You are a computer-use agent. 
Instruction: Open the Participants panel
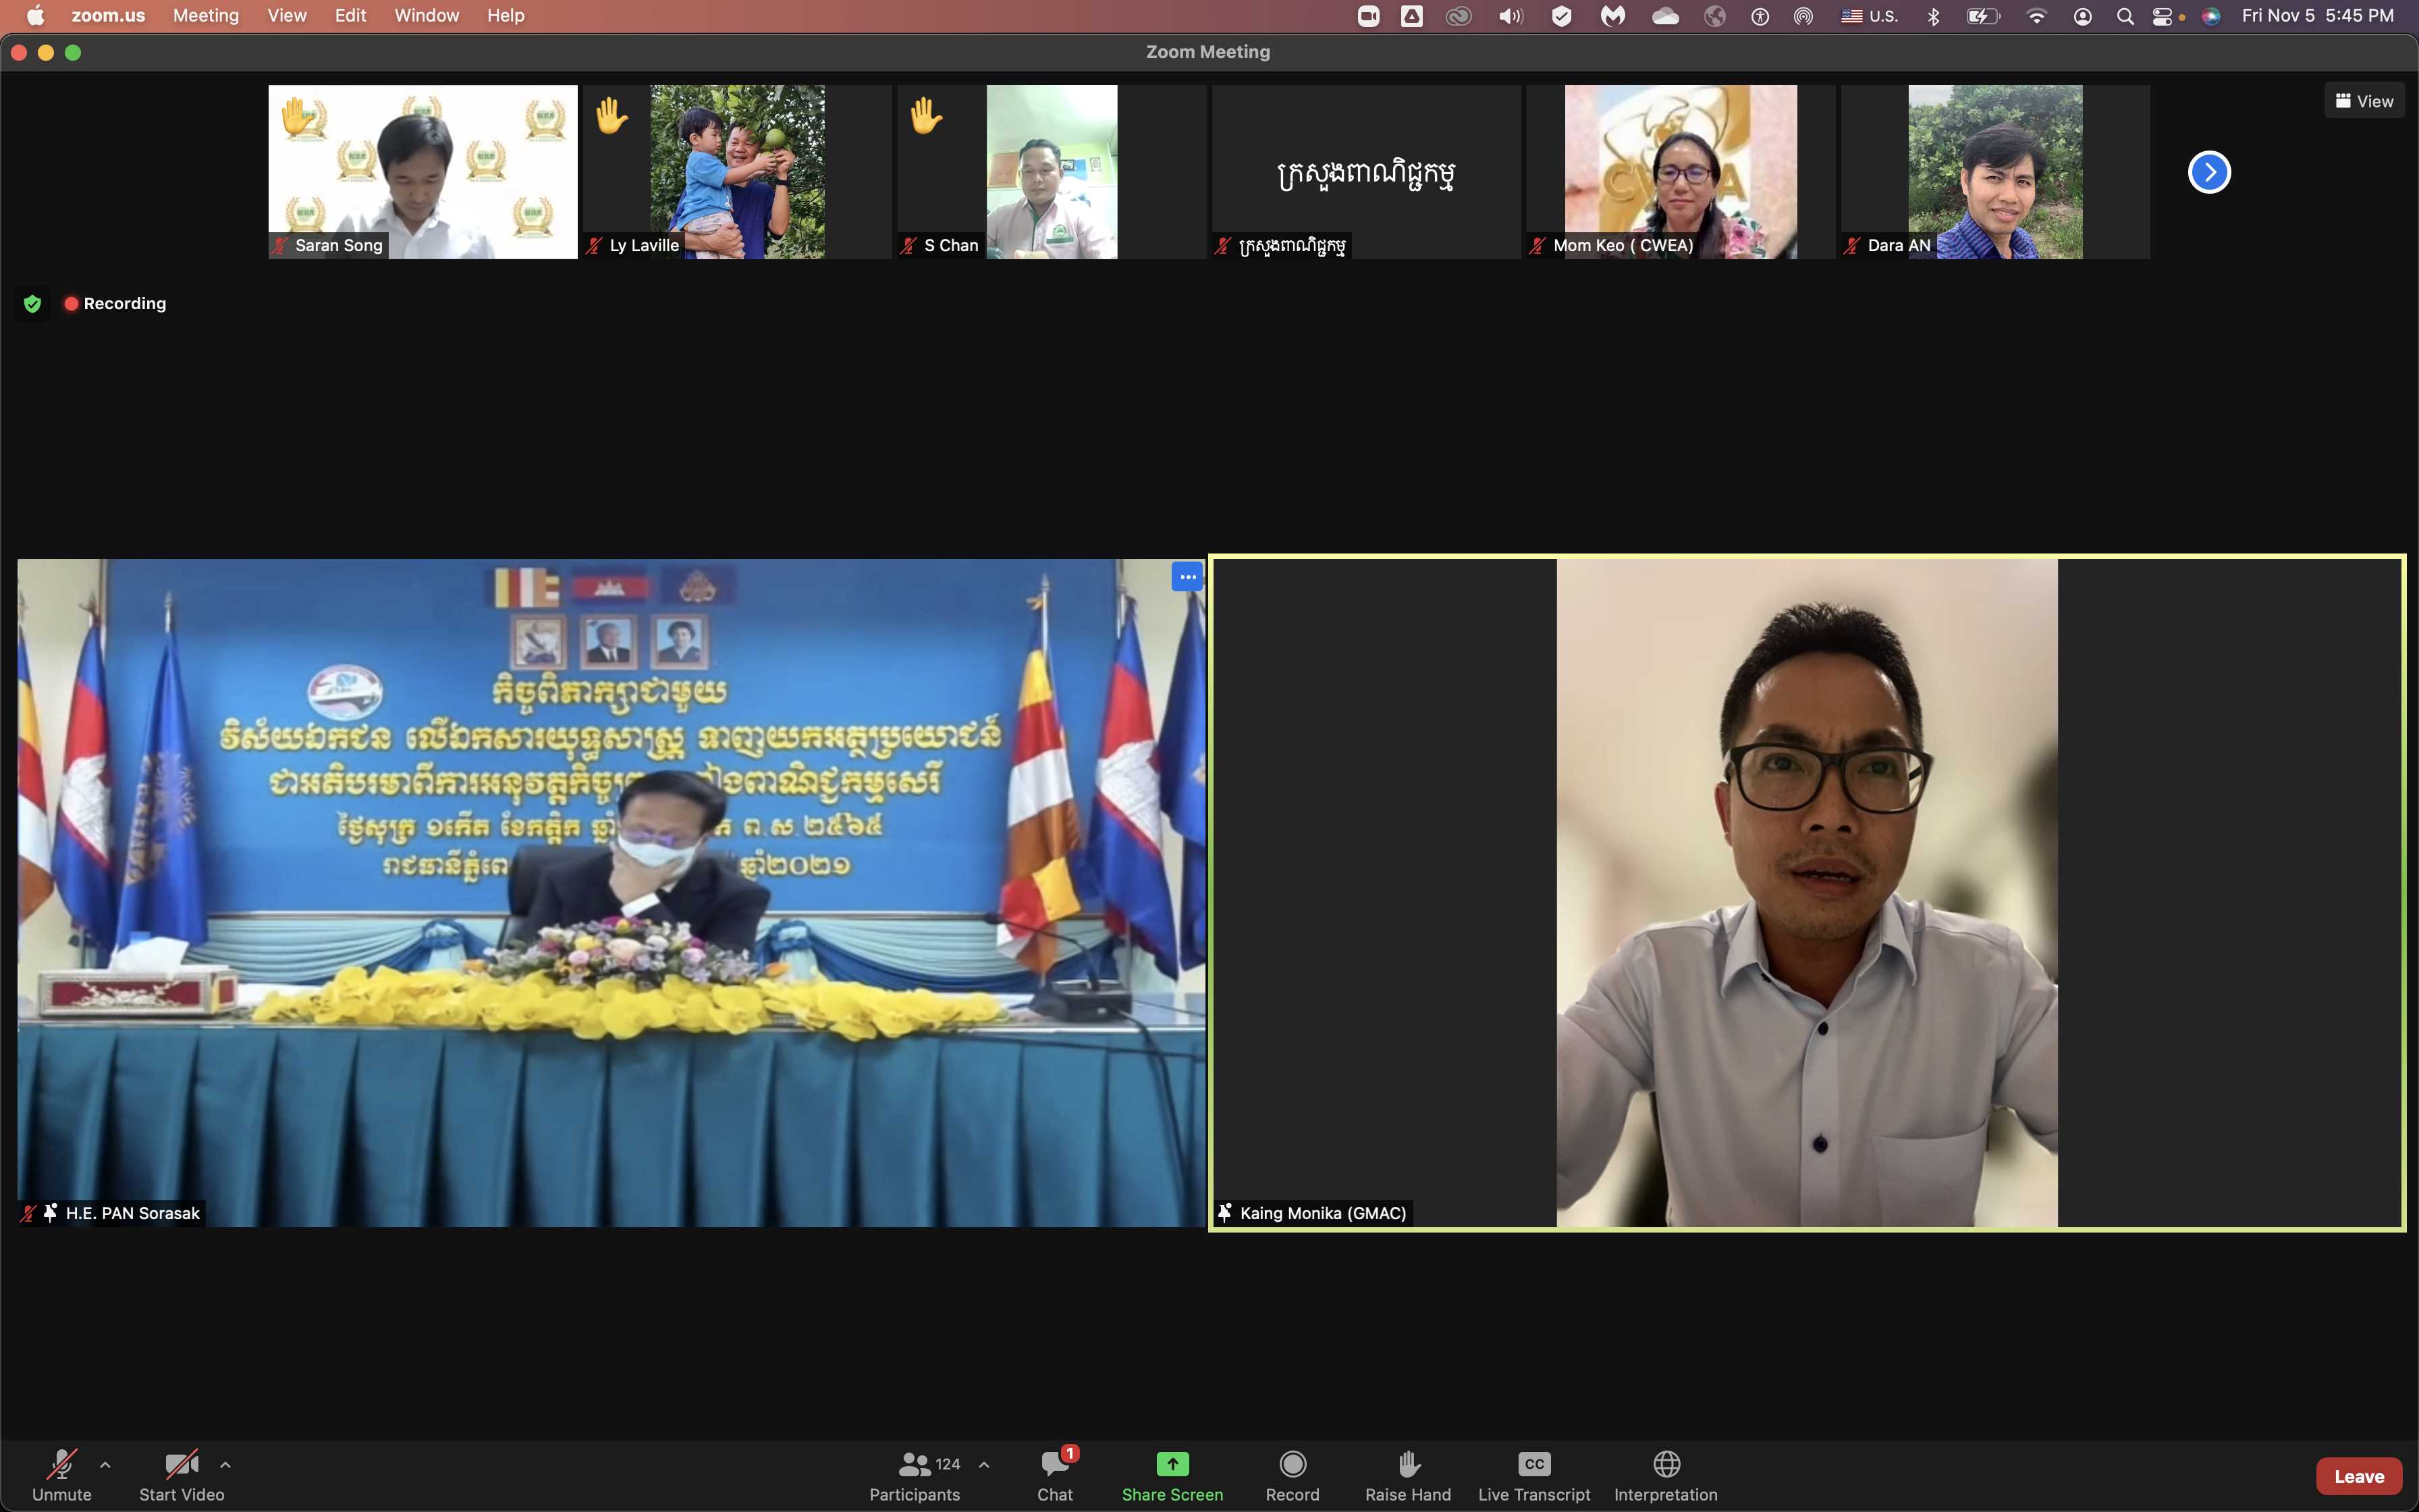point(915,1476)
